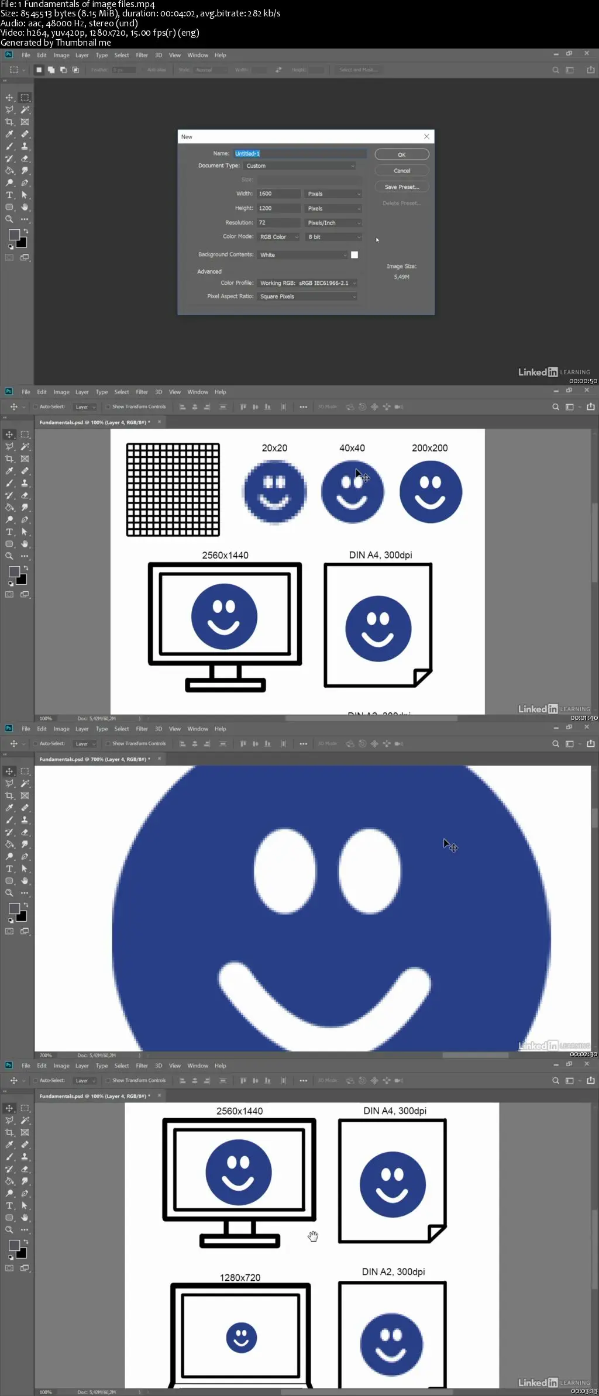
Task: Select Eyedropper tool in the 20x20 smiley frame
Action: click(x=9, y=471)
